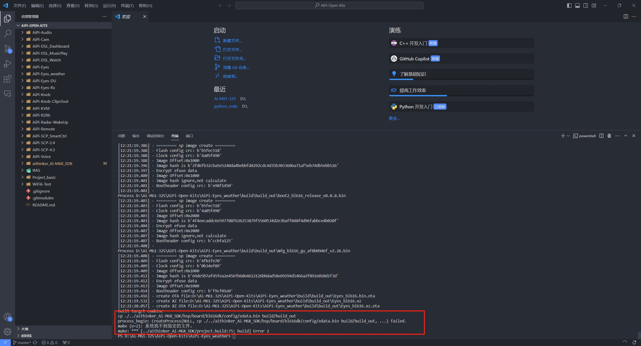641x346 pixels.
Task: Select the README.md file
Action: click(x=64, y=205)
